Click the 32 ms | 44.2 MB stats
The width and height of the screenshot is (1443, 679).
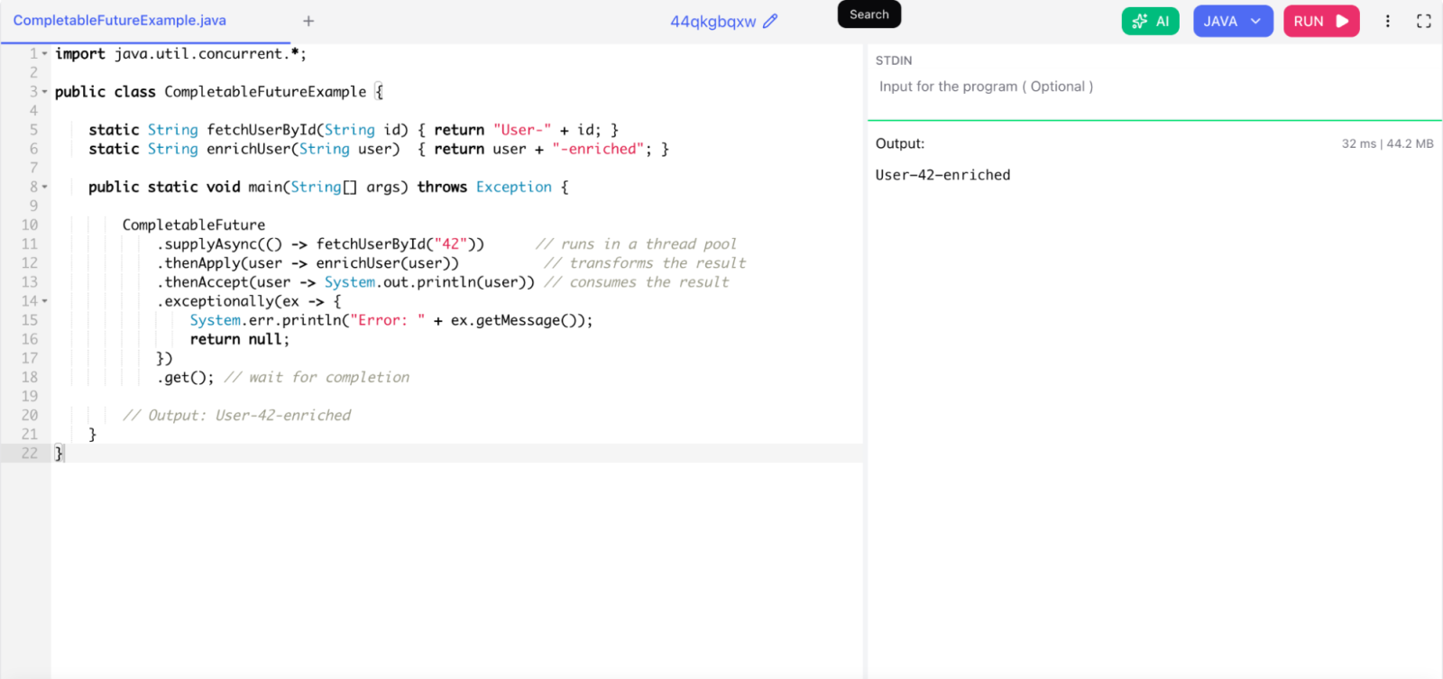coord(1387,143)
